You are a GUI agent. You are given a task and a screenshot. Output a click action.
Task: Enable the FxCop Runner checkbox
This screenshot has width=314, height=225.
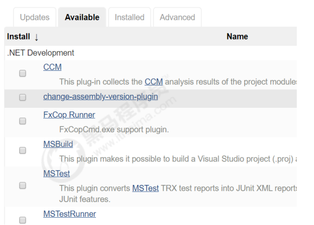22,121
